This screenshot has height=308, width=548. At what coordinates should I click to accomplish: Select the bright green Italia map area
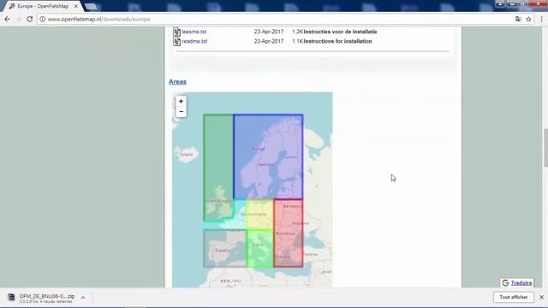point(260,248)
